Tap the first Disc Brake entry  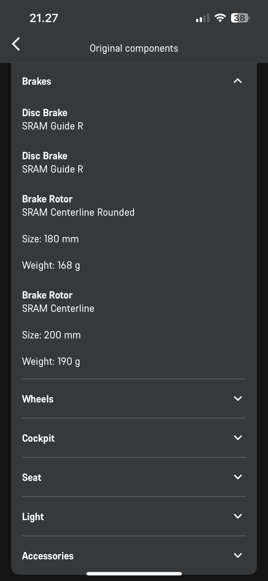[x=53, y=119]
